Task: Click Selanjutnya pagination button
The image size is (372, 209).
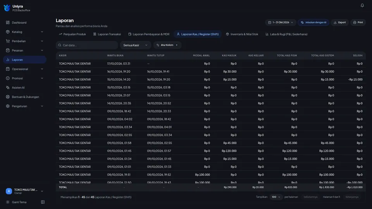Action: (352, 197)
